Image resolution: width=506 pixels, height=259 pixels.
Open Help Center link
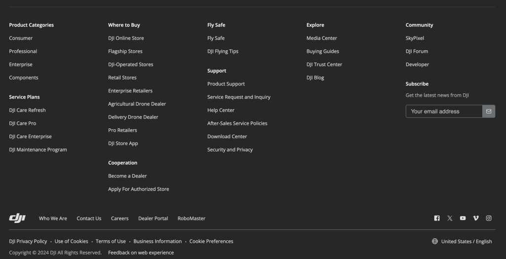221,110
